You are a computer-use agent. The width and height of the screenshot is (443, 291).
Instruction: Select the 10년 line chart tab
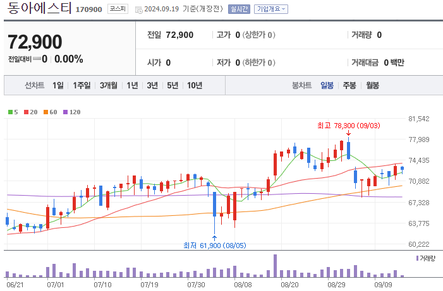click(x=195, y=85)
